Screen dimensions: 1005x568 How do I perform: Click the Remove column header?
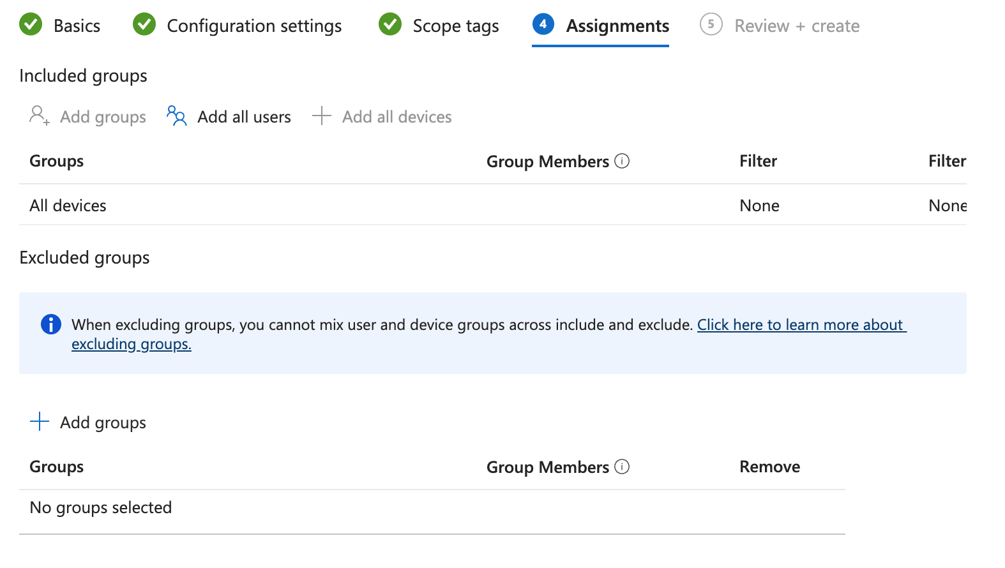click(x=769, y=467)
